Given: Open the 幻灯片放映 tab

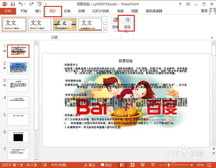Looking at the screenshot, I should click(x=101, y=11).
